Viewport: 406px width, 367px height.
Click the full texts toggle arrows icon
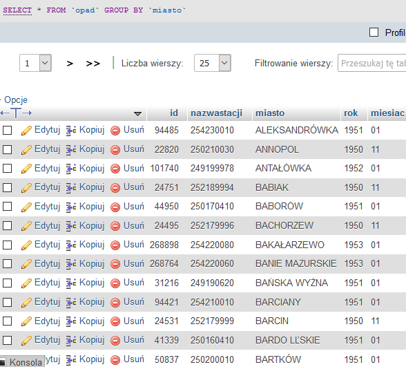coord(16,113)
